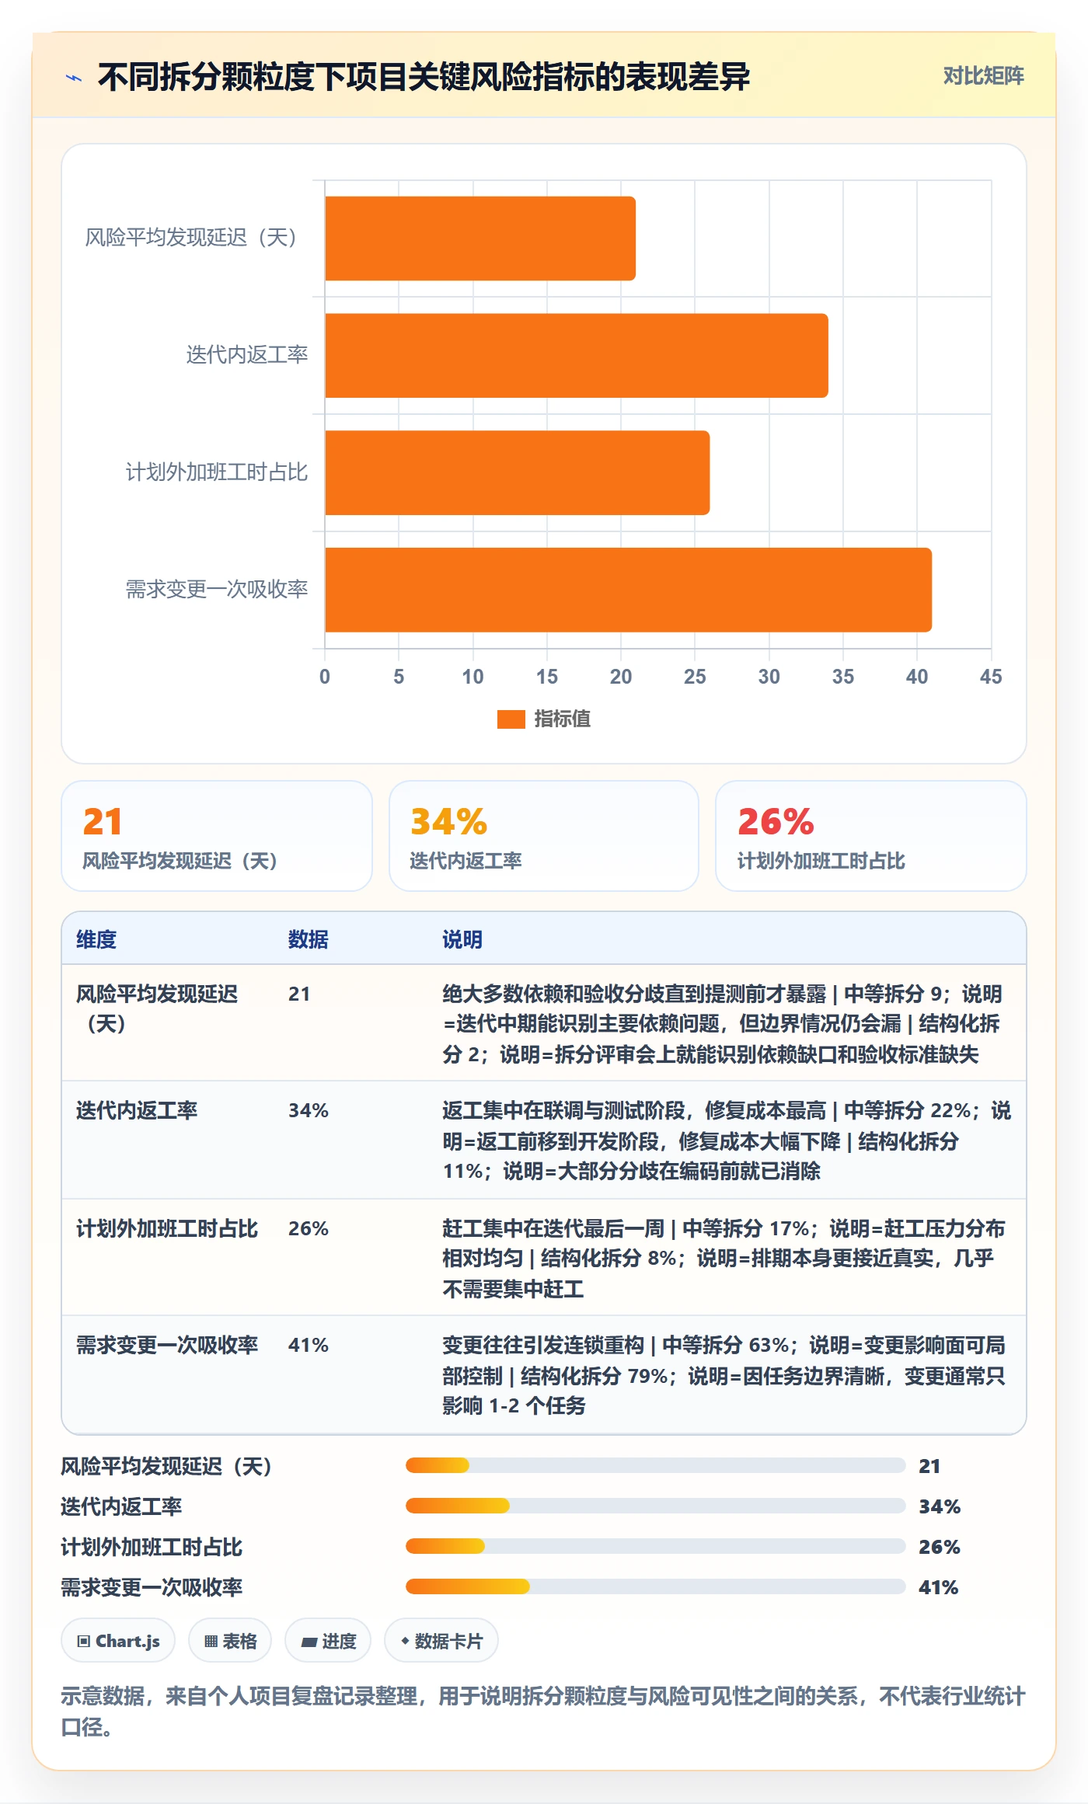Click the 风险平均发现延迟 progress bar
Viewport: 1088px width, 1804px height.
click(x=655, y=1465)
